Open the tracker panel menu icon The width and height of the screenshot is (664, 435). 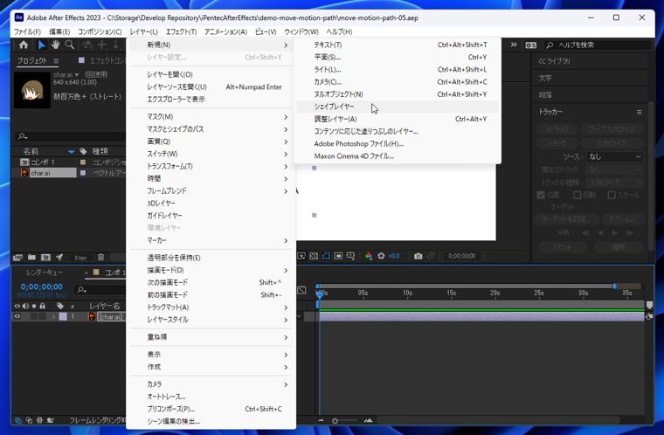pyautogui.click(x=639, y=112)
